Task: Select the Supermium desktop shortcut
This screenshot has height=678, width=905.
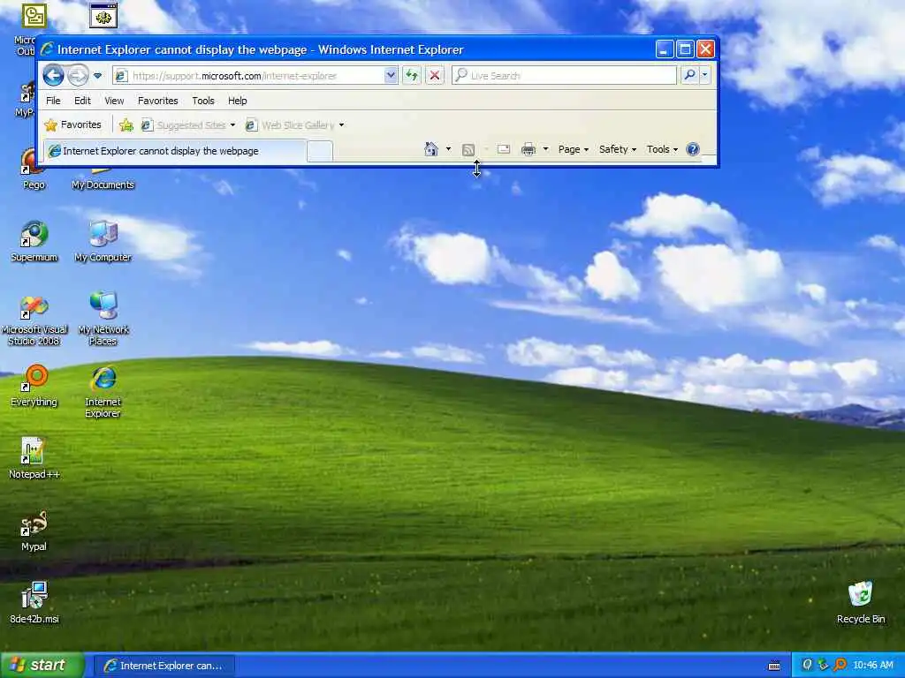Action: [x=34, y=242]
